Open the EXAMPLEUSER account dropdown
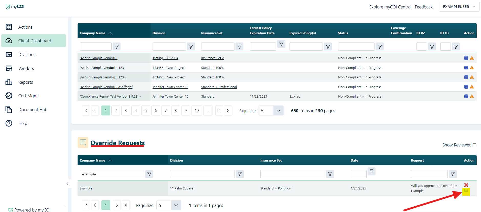This screenshot has width=481, height=212. [459, 7]
